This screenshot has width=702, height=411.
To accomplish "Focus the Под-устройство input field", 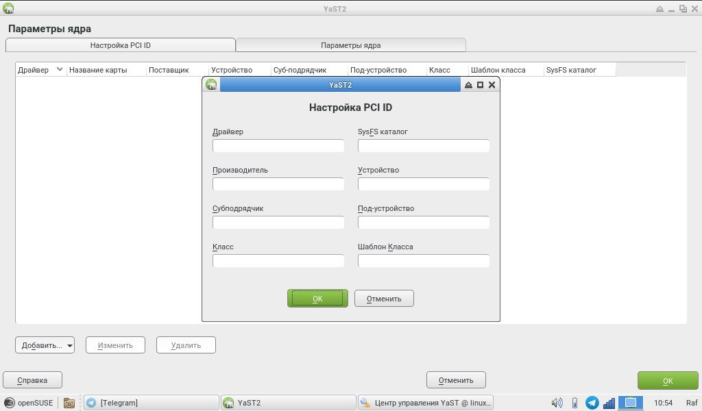I will (x=424, y=223).
